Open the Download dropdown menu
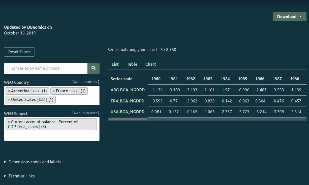 click(x=290, y=17)
